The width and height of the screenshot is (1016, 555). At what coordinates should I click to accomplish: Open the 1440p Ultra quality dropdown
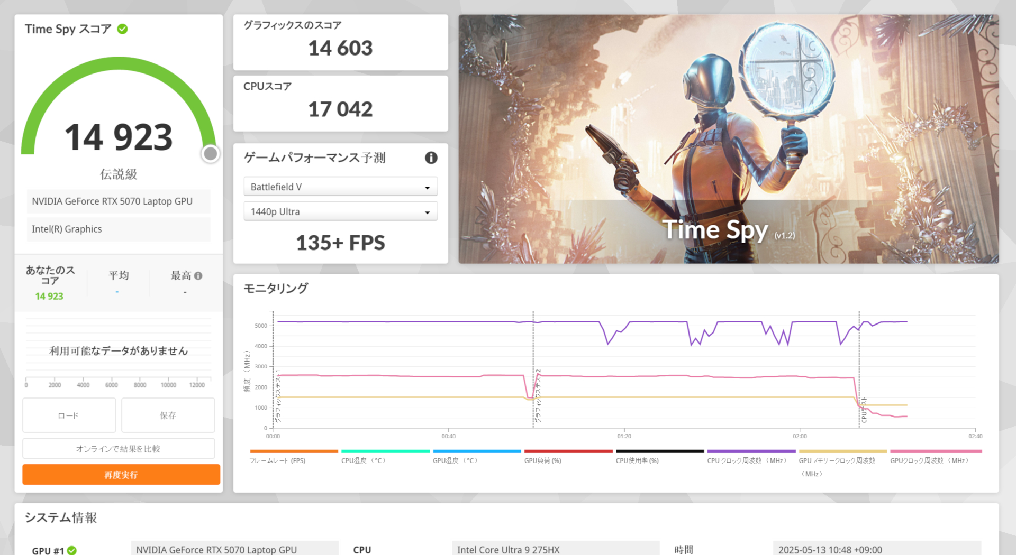point(340,211)
